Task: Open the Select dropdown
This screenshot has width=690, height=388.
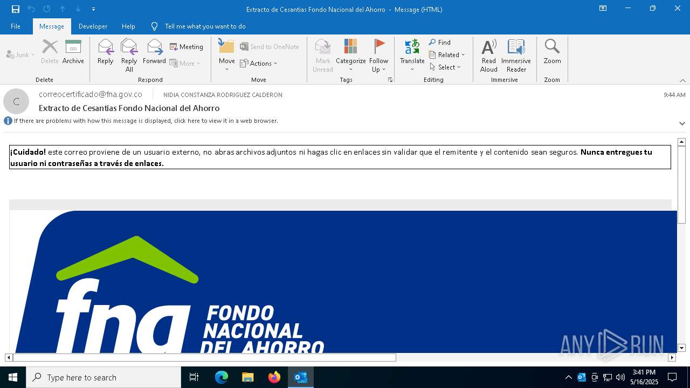Action: coord(445,67)
